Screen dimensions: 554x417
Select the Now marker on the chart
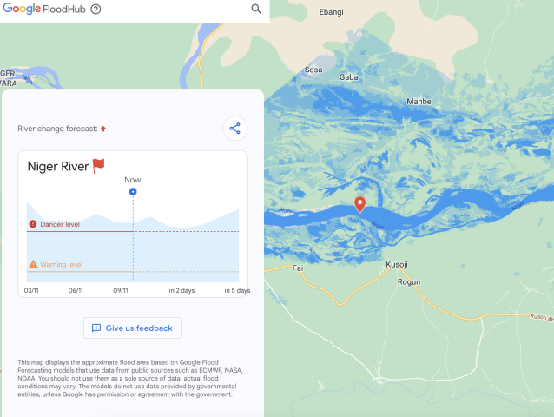coord(133,191)
